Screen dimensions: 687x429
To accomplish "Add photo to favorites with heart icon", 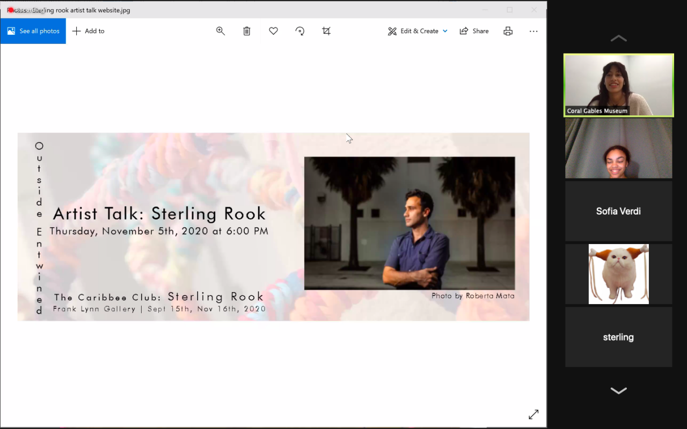I will pyautogui.click(x=273, y=31).
